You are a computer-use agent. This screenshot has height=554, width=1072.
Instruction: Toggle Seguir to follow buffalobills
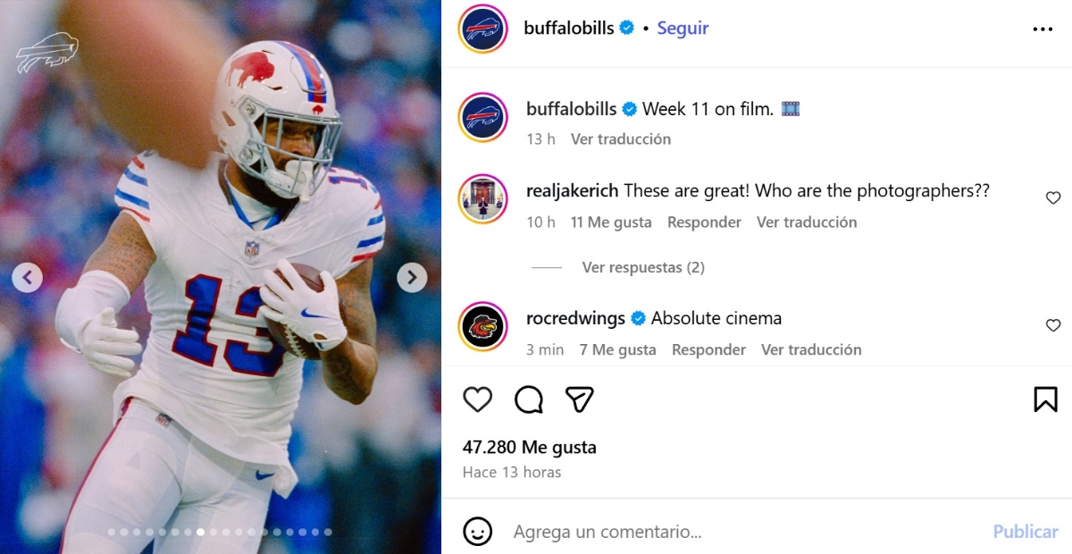[683, 28]
